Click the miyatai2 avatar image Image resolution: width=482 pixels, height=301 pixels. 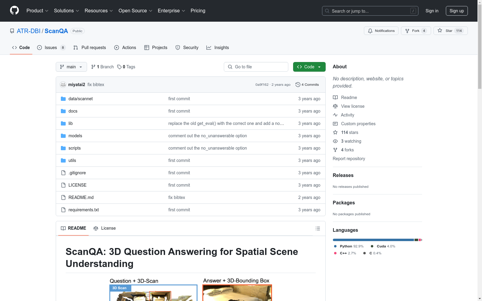click(63, 85)
